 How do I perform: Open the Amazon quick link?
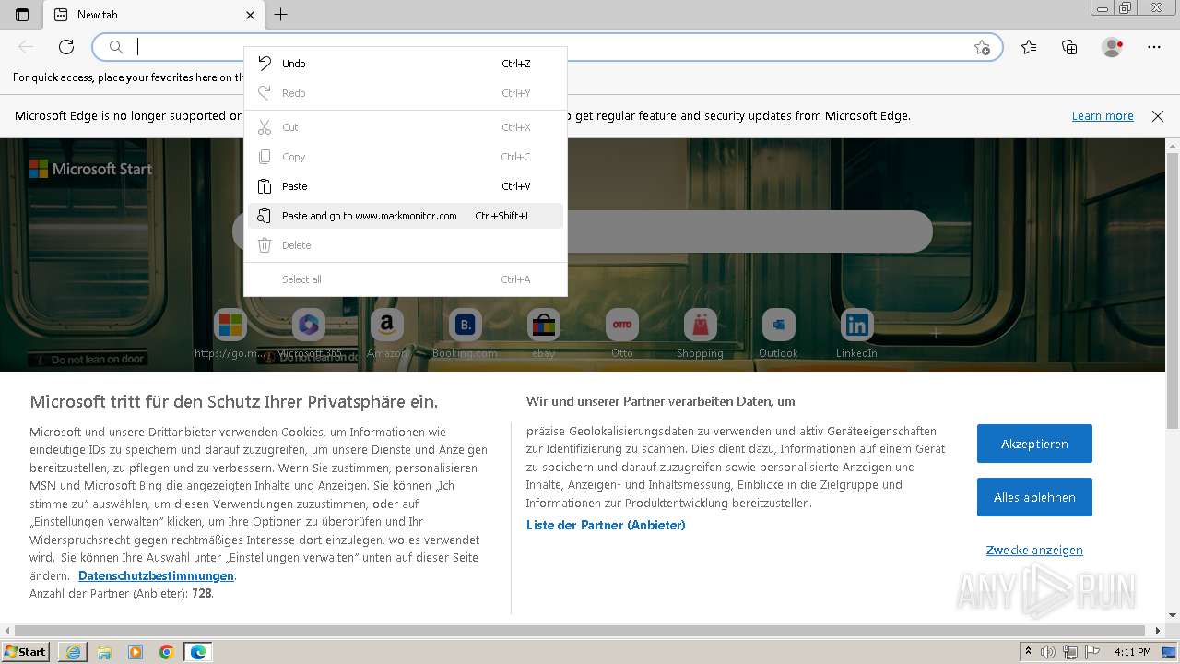(x=387, y=334)
